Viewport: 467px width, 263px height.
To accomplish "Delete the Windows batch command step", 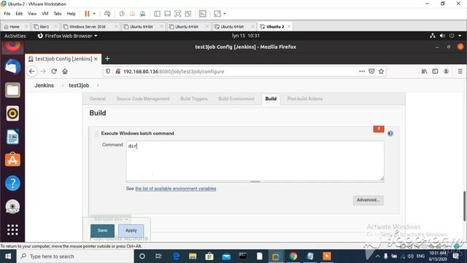I will [x=379, y=129].
